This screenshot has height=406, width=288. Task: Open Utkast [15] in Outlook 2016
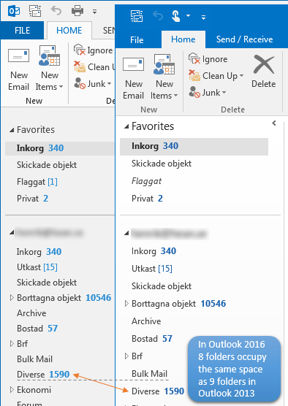click(152, 269)
